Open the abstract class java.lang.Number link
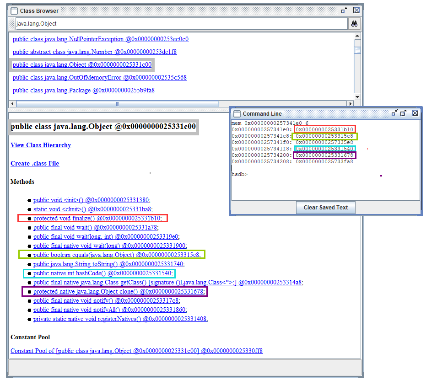Image resolution: width=437 pixels, height=385 pixels. [95, 52]
